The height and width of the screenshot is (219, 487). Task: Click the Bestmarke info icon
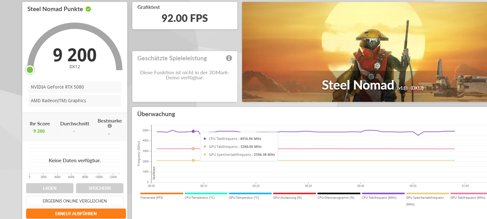point(109,126)
